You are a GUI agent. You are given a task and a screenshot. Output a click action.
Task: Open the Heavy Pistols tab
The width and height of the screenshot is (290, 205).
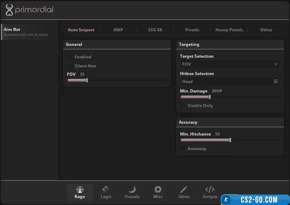pyautogui.click(x=229, y=30)
